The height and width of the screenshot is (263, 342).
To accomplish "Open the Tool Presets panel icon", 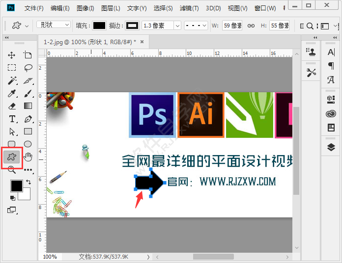I will (x=311, y=73).
